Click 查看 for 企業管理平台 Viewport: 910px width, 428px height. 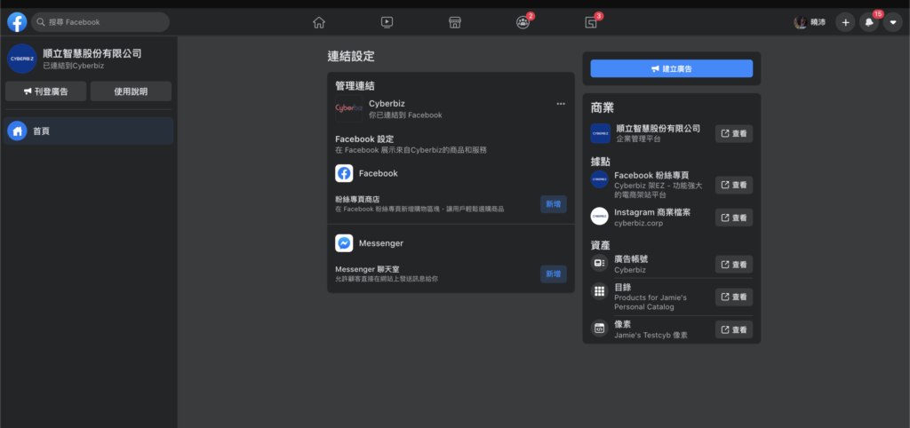(x=733, y=133)
